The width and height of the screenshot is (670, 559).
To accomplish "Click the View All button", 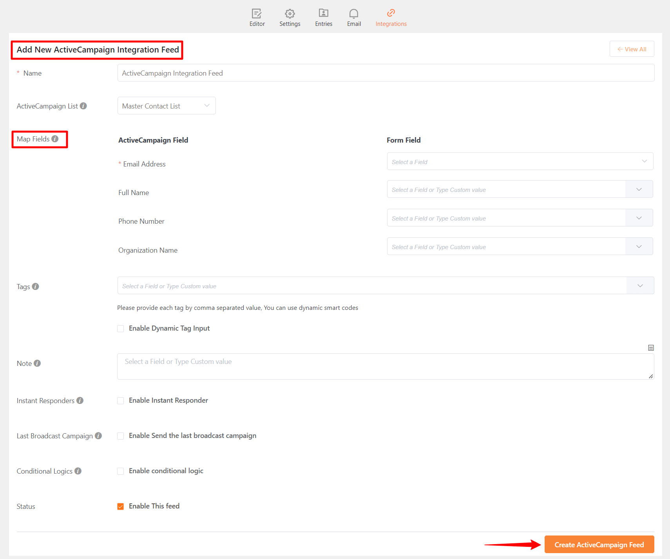I will point(632,49).
